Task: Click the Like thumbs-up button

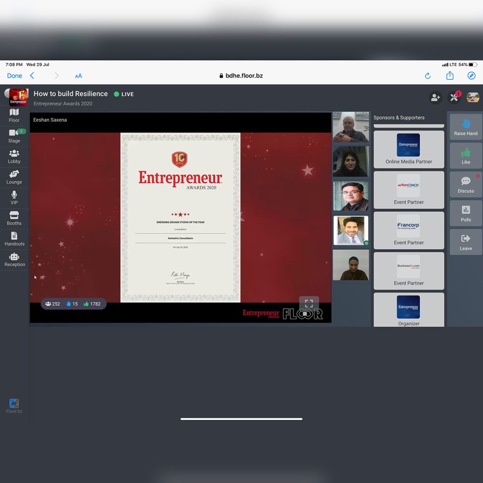Action: 466,156
